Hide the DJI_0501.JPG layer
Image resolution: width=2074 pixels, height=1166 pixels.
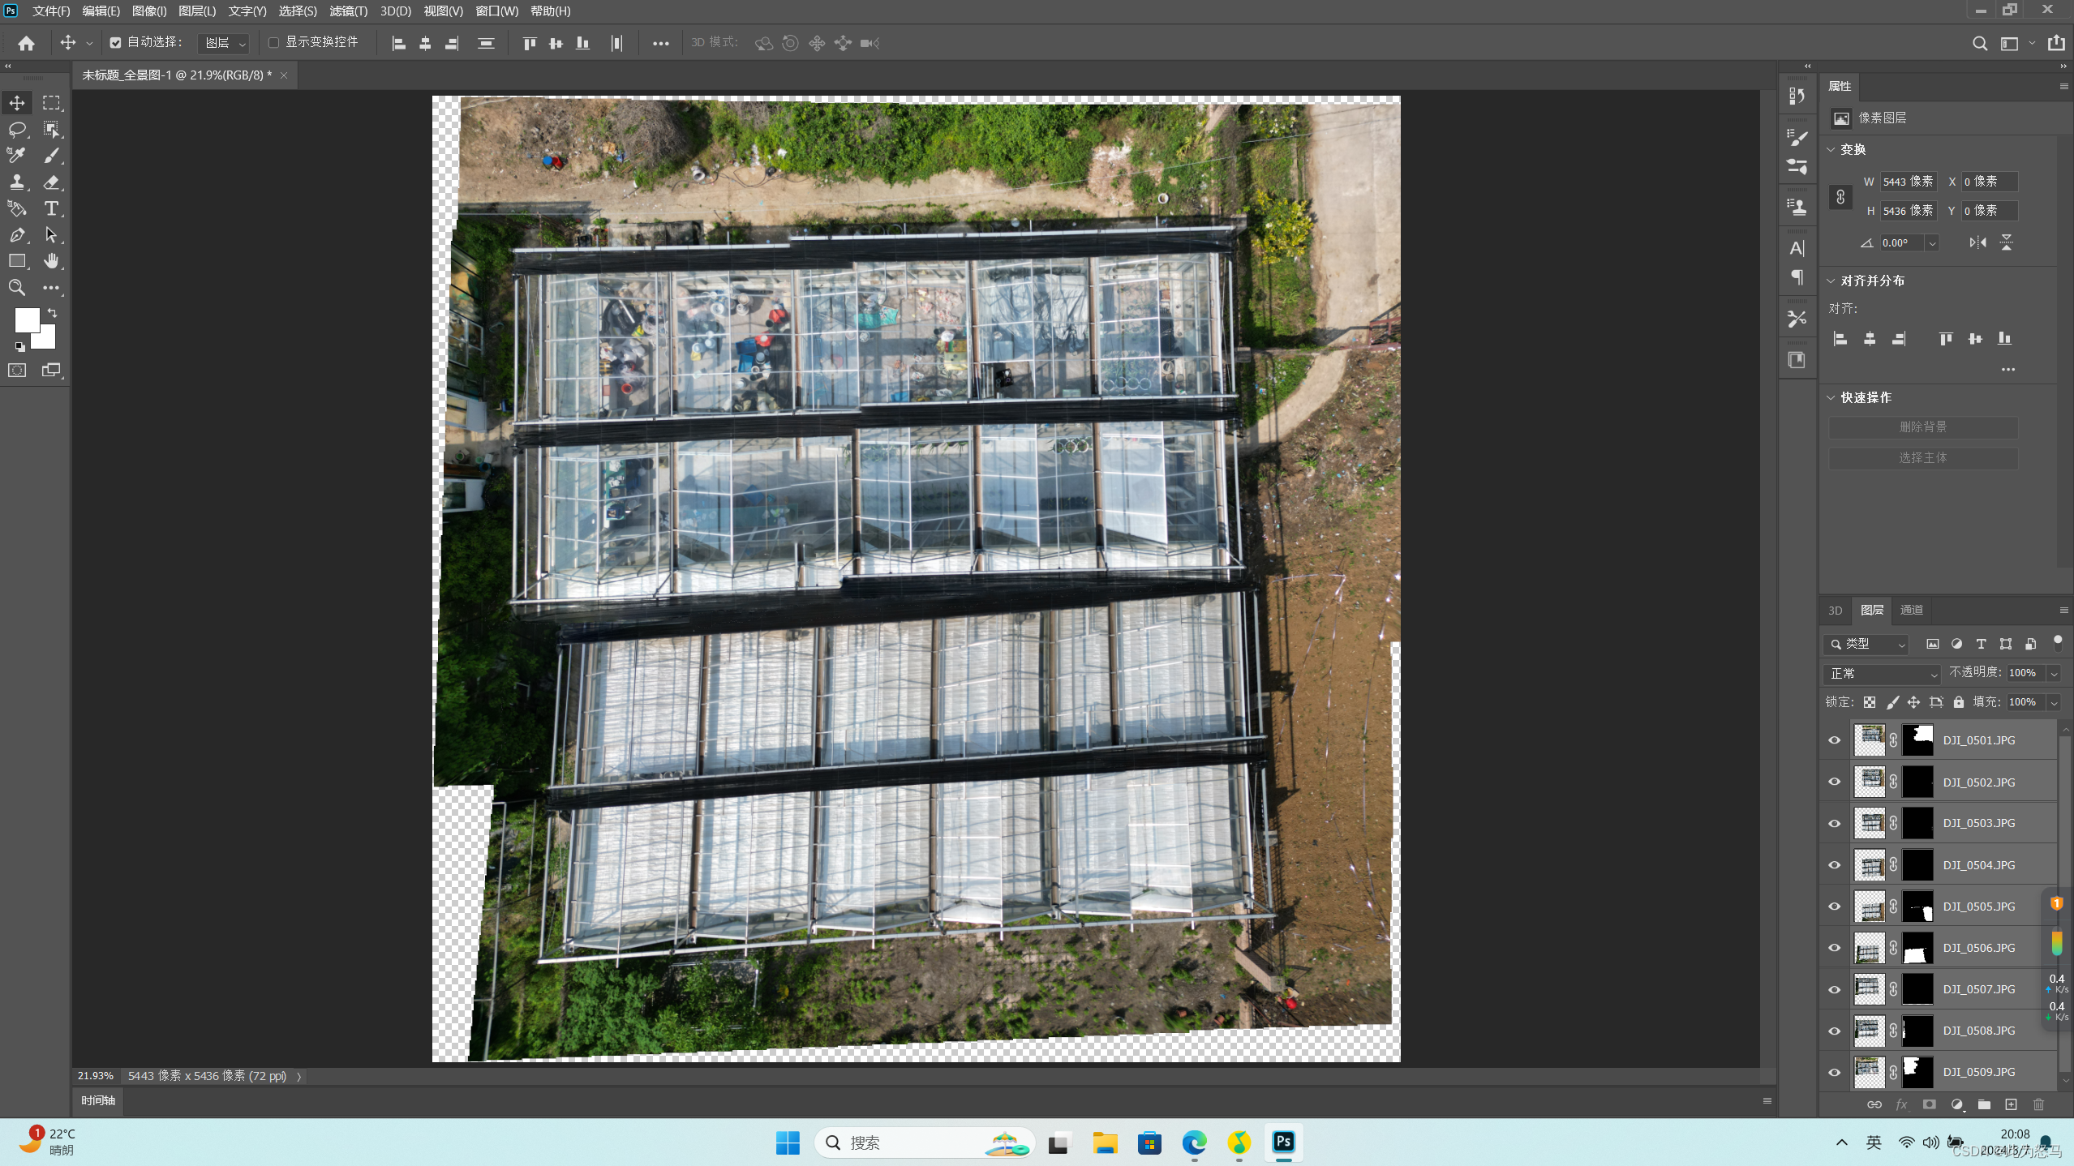1835,740
